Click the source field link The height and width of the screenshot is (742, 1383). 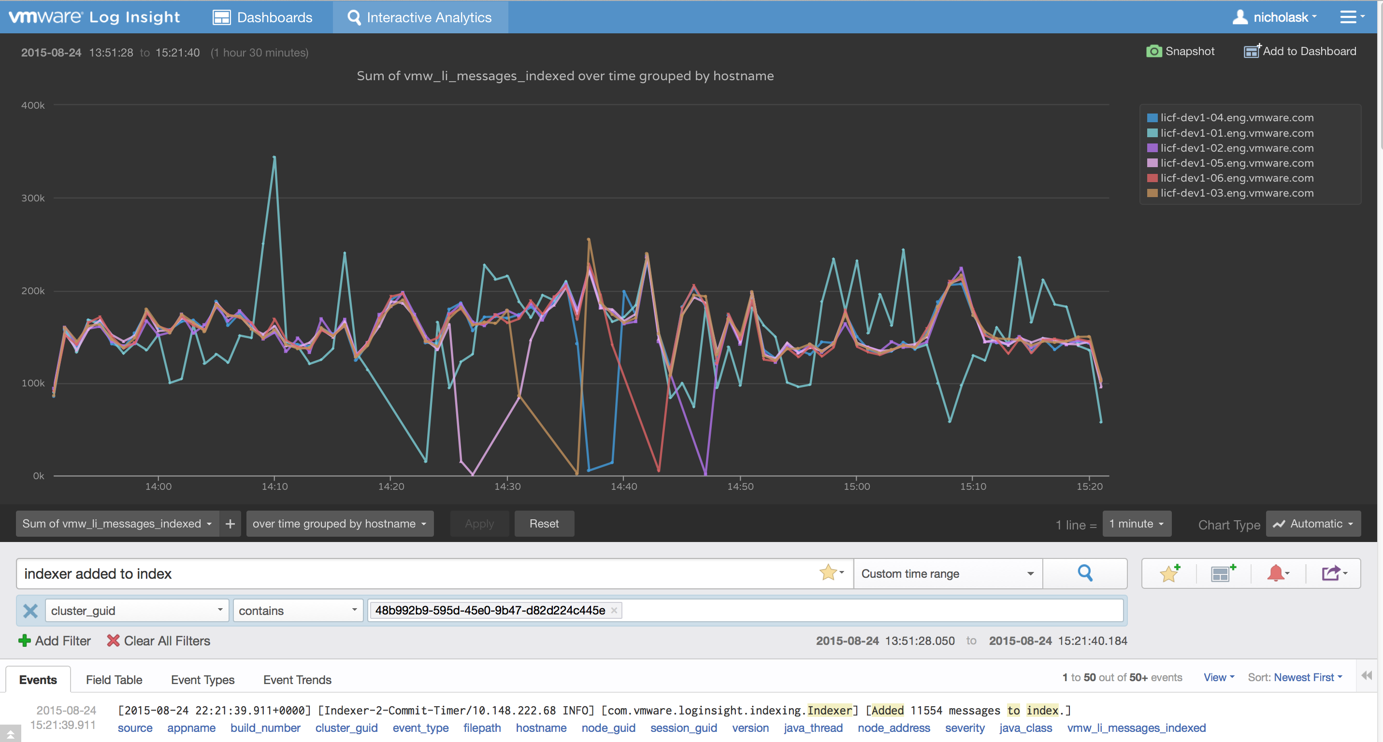pos(135,728)
